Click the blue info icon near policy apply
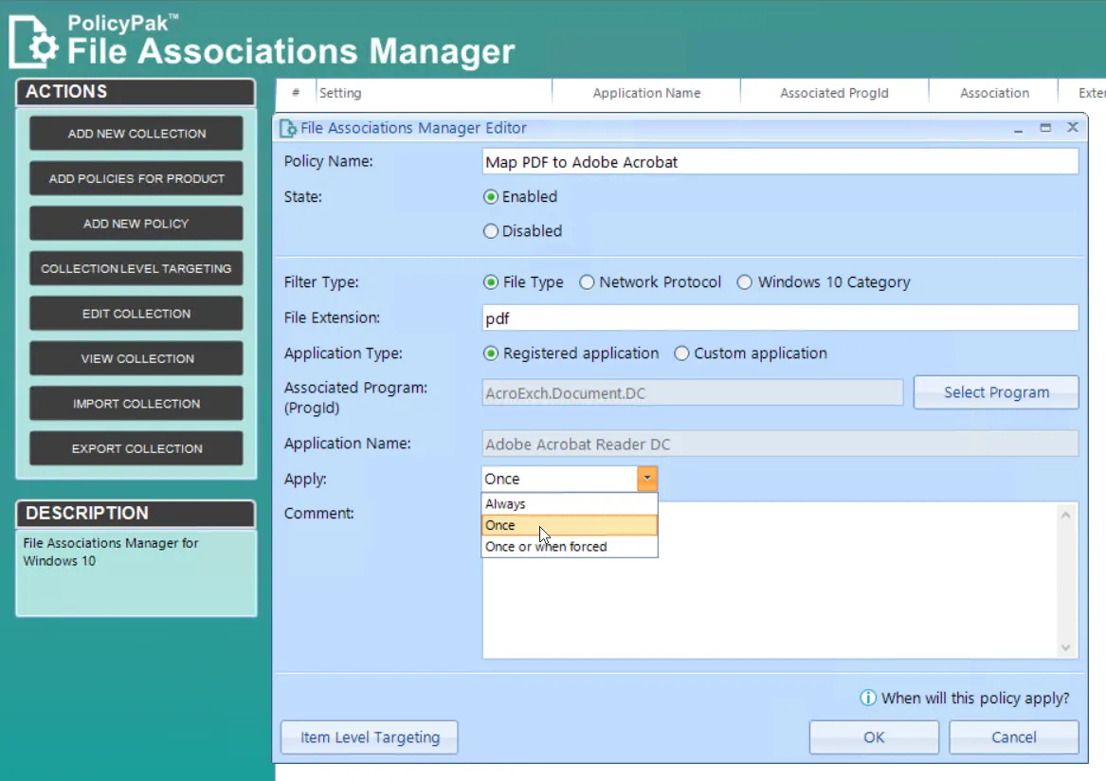Screen dimensions: 1106x781 867,698
